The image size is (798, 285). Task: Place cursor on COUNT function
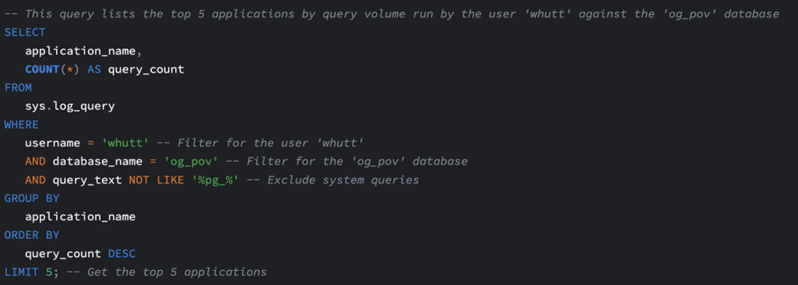[42, 69]
